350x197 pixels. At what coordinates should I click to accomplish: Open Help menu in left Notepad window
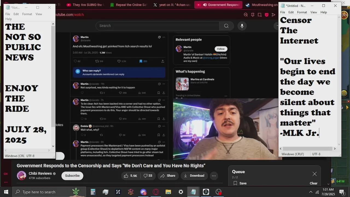point(8,19)
